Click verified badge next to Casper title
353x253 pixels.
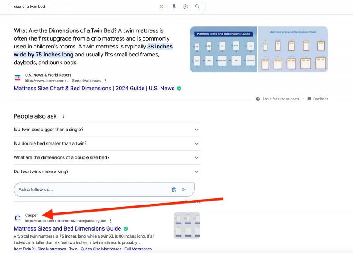(126, 229)
